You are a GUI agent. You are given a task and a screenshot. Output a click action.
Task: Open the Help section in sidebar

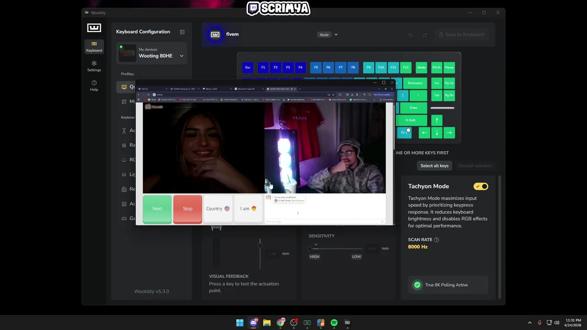click(94, 86)
